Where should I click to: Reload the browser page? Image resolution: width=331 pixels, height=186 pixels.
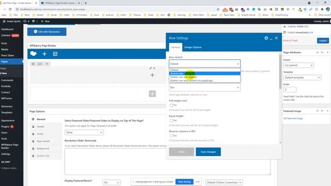tap(10, 9)
